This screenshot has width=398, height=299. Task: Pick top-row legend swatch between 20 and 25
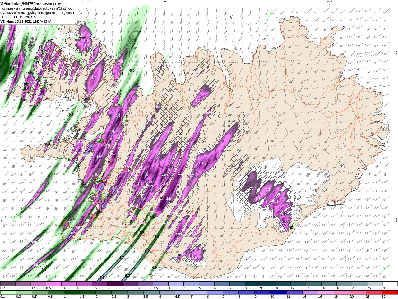359,284
